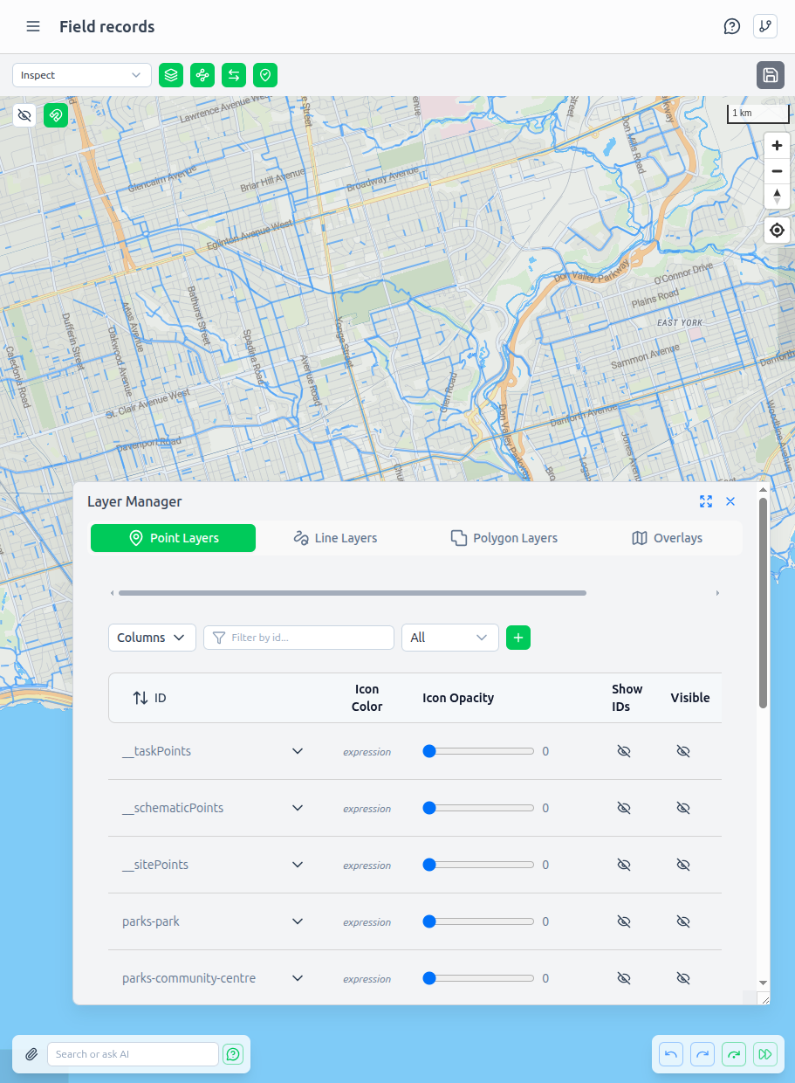Image resolution: width=795 pixels, height=1083 pixels.
Task: Switch to the Line Layers tab
Action: (x=335, y=538)
